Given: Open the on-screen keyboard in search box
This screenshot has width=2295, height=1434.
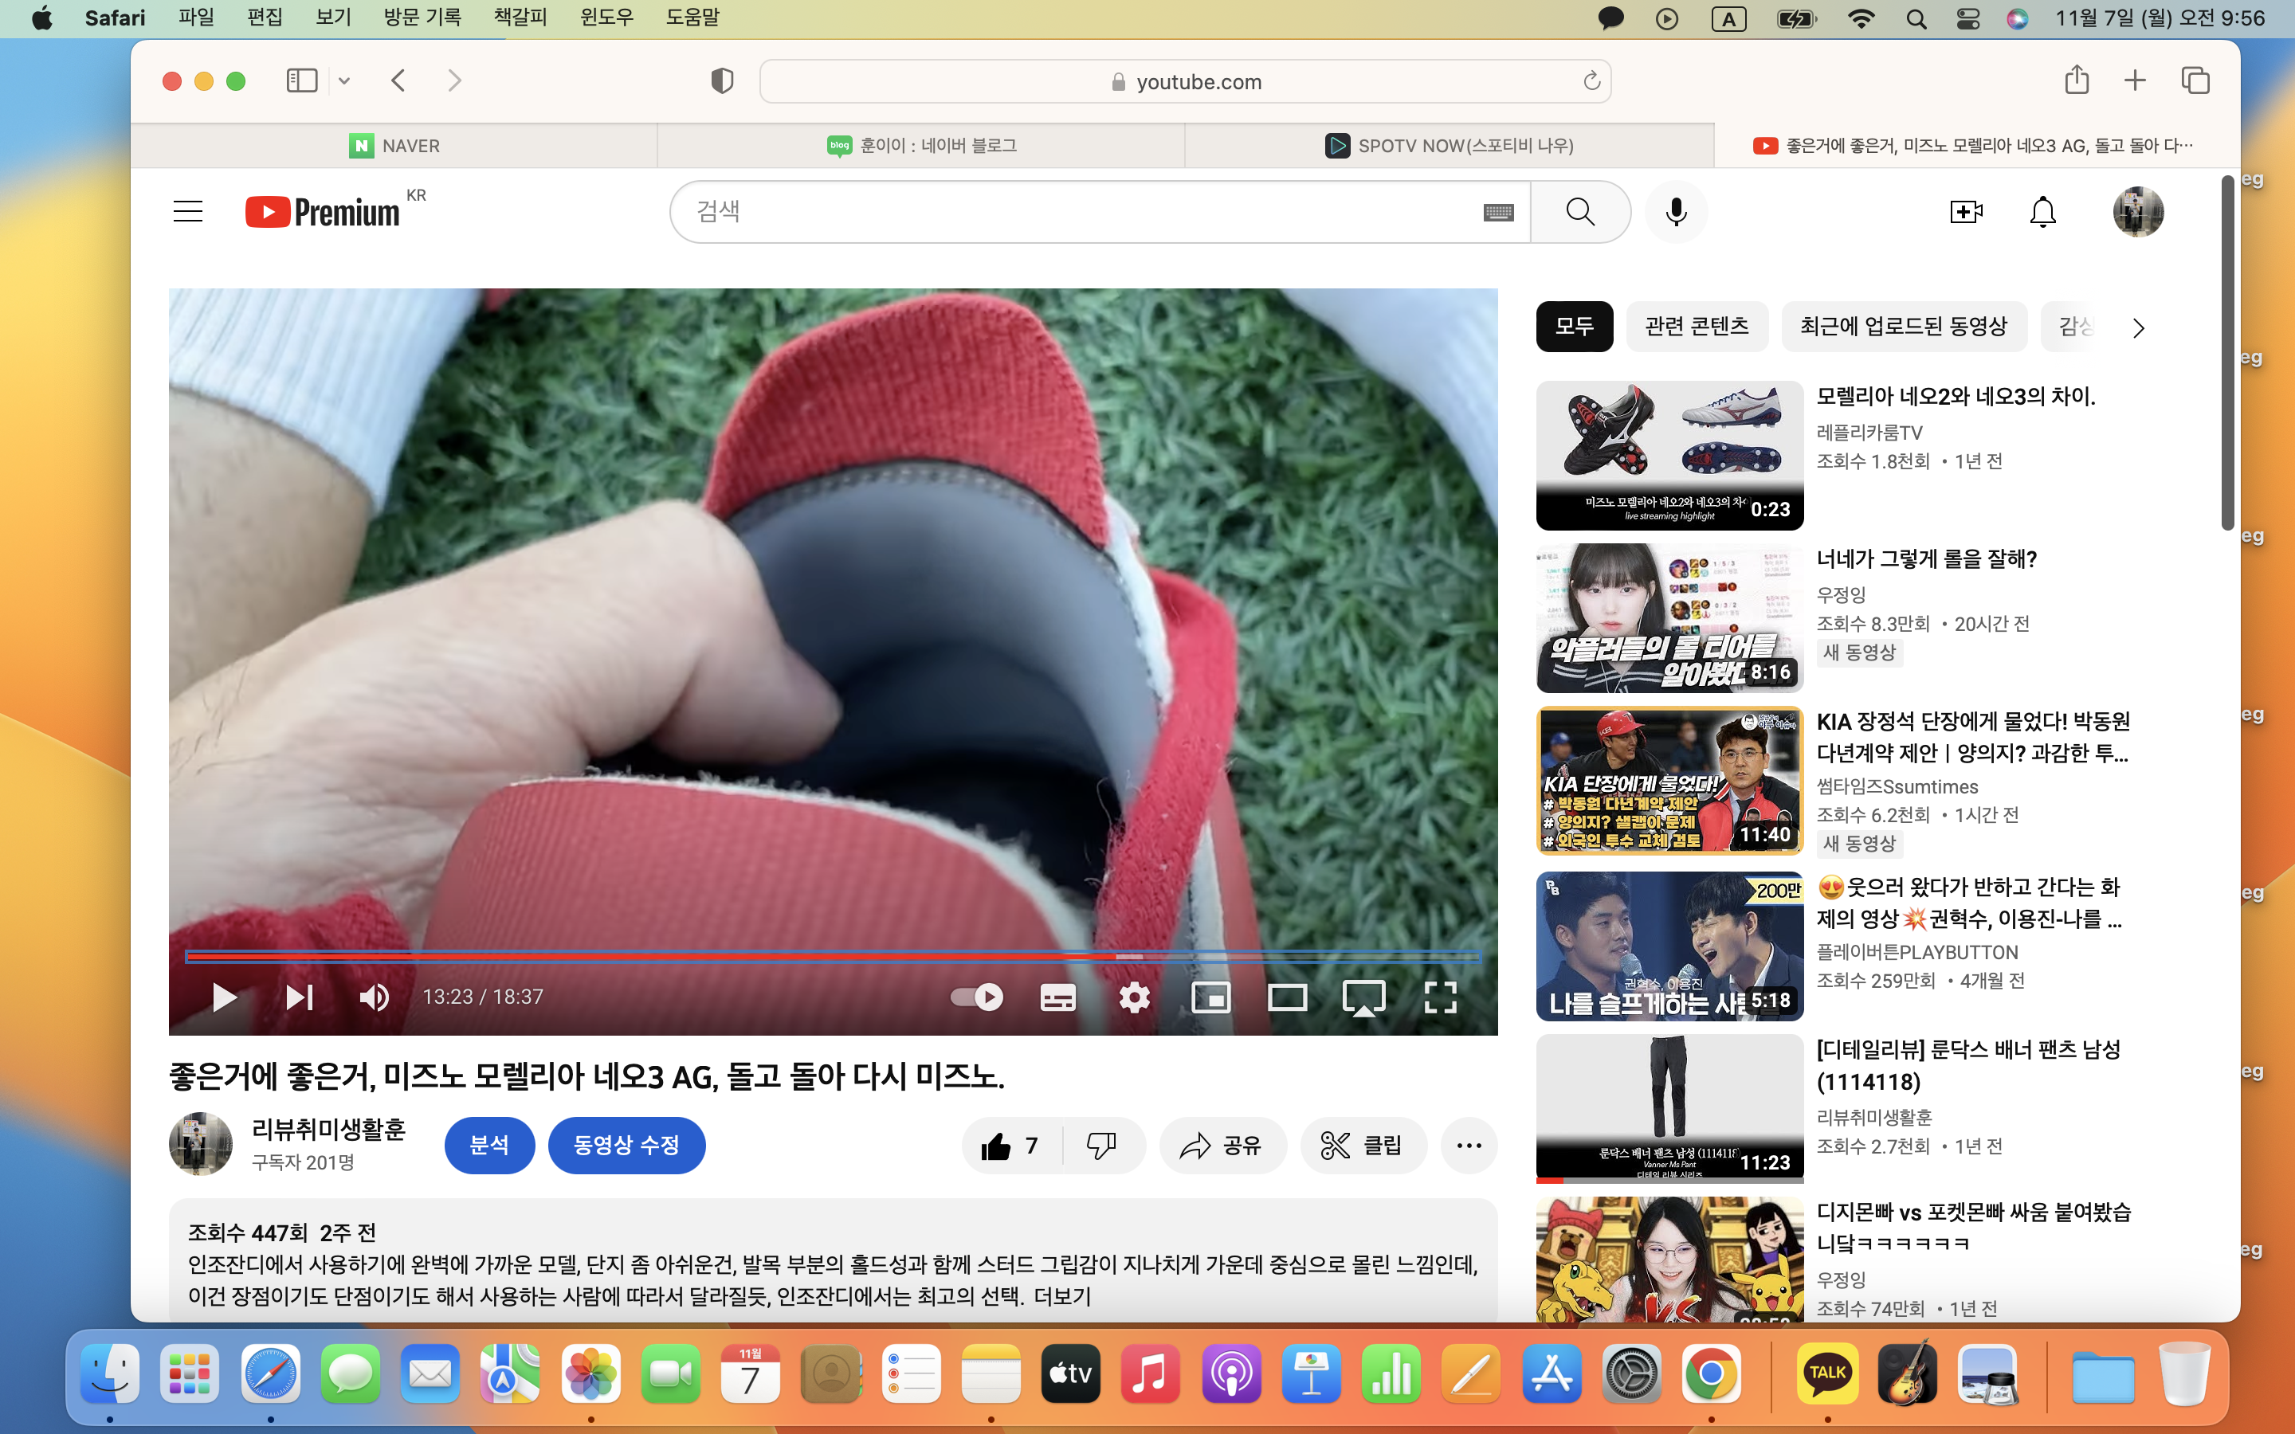Looking at the screenshot, I should pos(1498,213).
